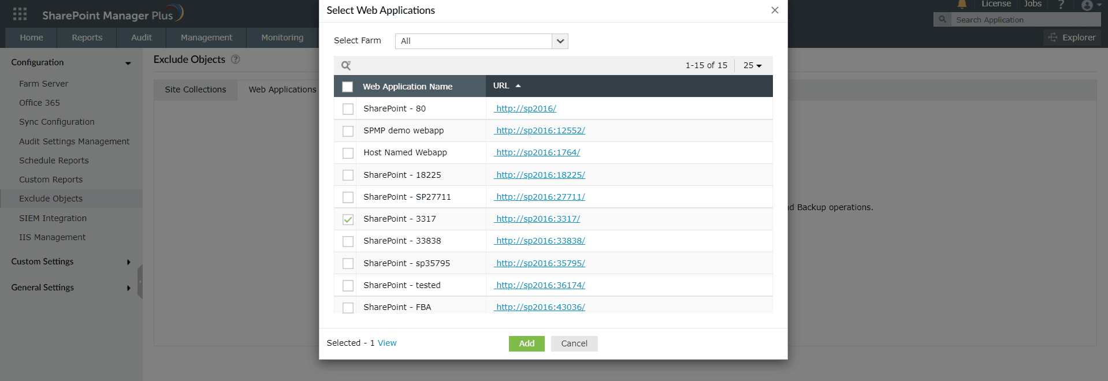
Task: Open the http://sp2016:33838/ link
Action: 540,241
